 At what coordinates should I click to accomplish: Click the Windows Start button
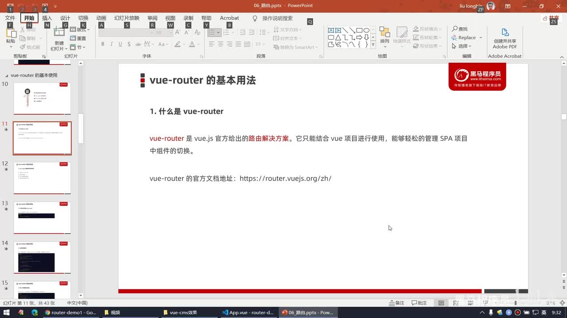click(x=7, y=312)
